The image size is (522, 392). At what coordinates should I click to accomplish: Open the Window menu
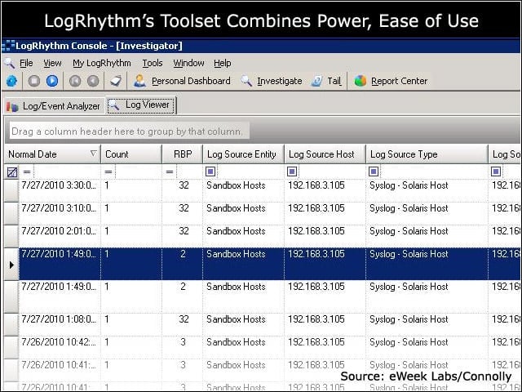coord(188,63)
